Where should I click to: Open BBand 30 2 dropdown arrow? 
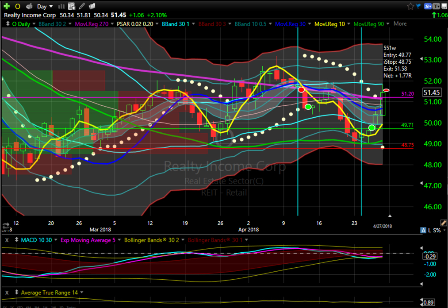70,24
